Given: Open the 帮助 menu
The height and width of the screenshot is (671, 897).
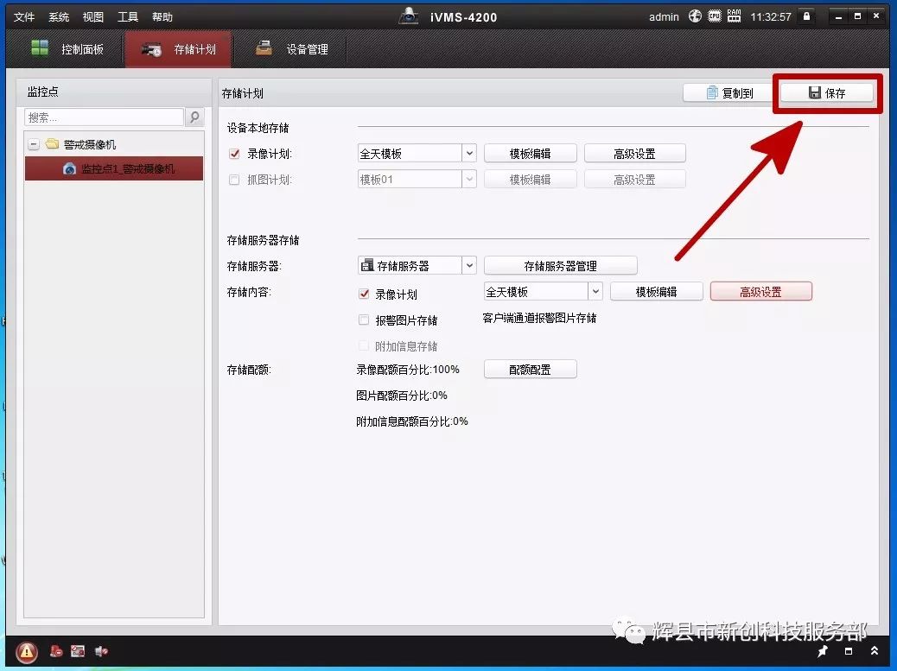Looking at the screenshot, I should (162, 17).
